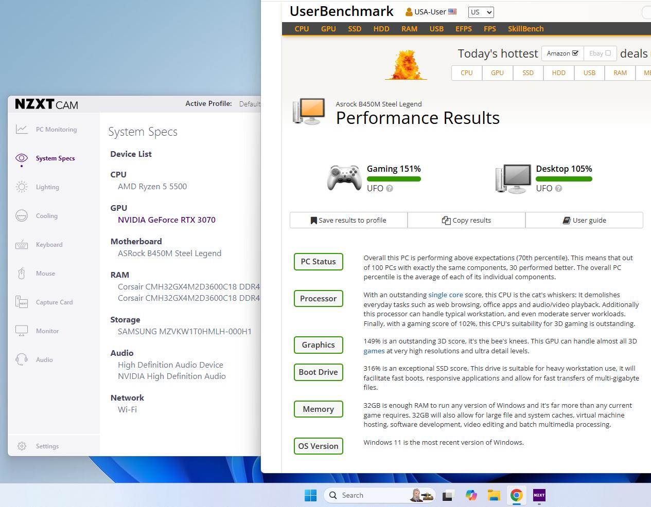Screen dimensions: 651x507
Task: Select the CPU tab under Today's hottest
Action: [x=467, y=73]
